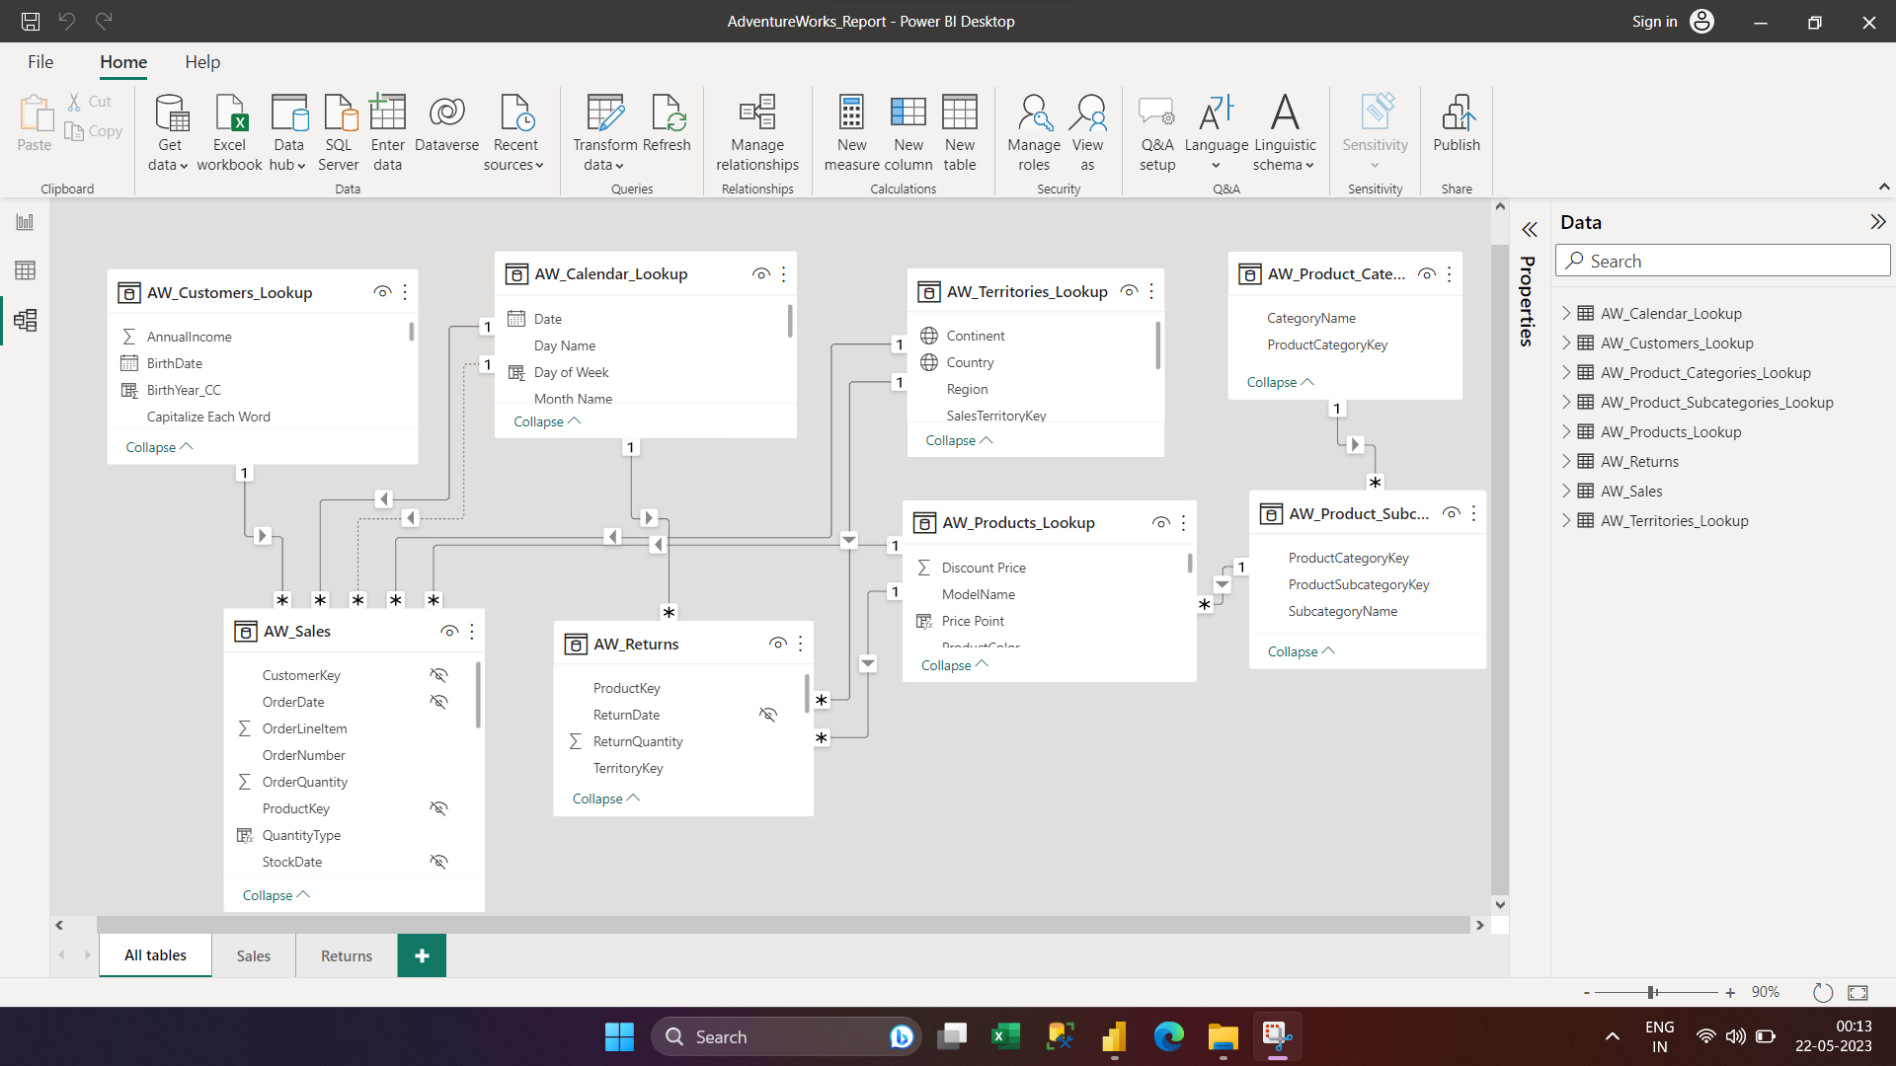
Task: Expand AW_Territories_Lookup in Data pane
Action: [x=1566, y=520]
